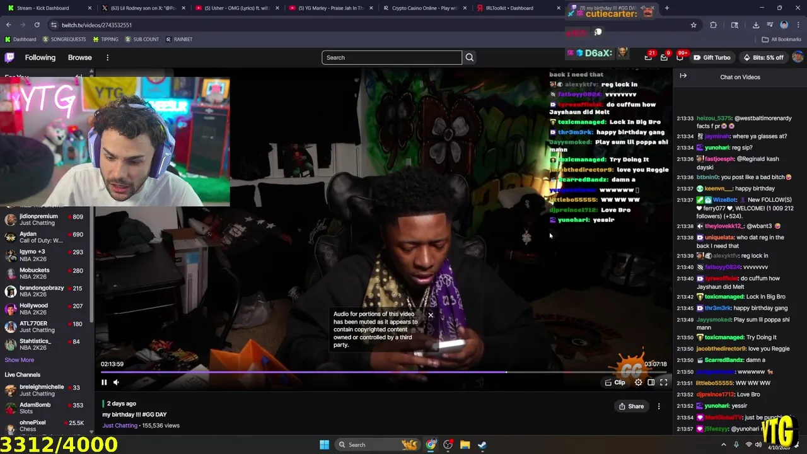Click the Twitch logo home icon
Image resolution: width=807 pixels, height=454 pixels.
pos(9,57)
